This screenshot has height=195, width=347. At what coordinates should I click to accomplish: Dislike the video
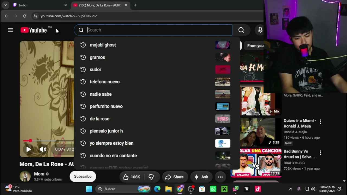click(151, 177)
